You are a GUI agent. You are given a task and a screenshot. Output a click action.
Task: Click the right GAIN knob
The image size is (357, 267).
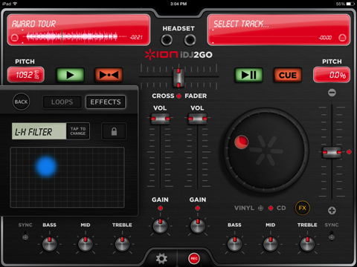coord(198,225)
